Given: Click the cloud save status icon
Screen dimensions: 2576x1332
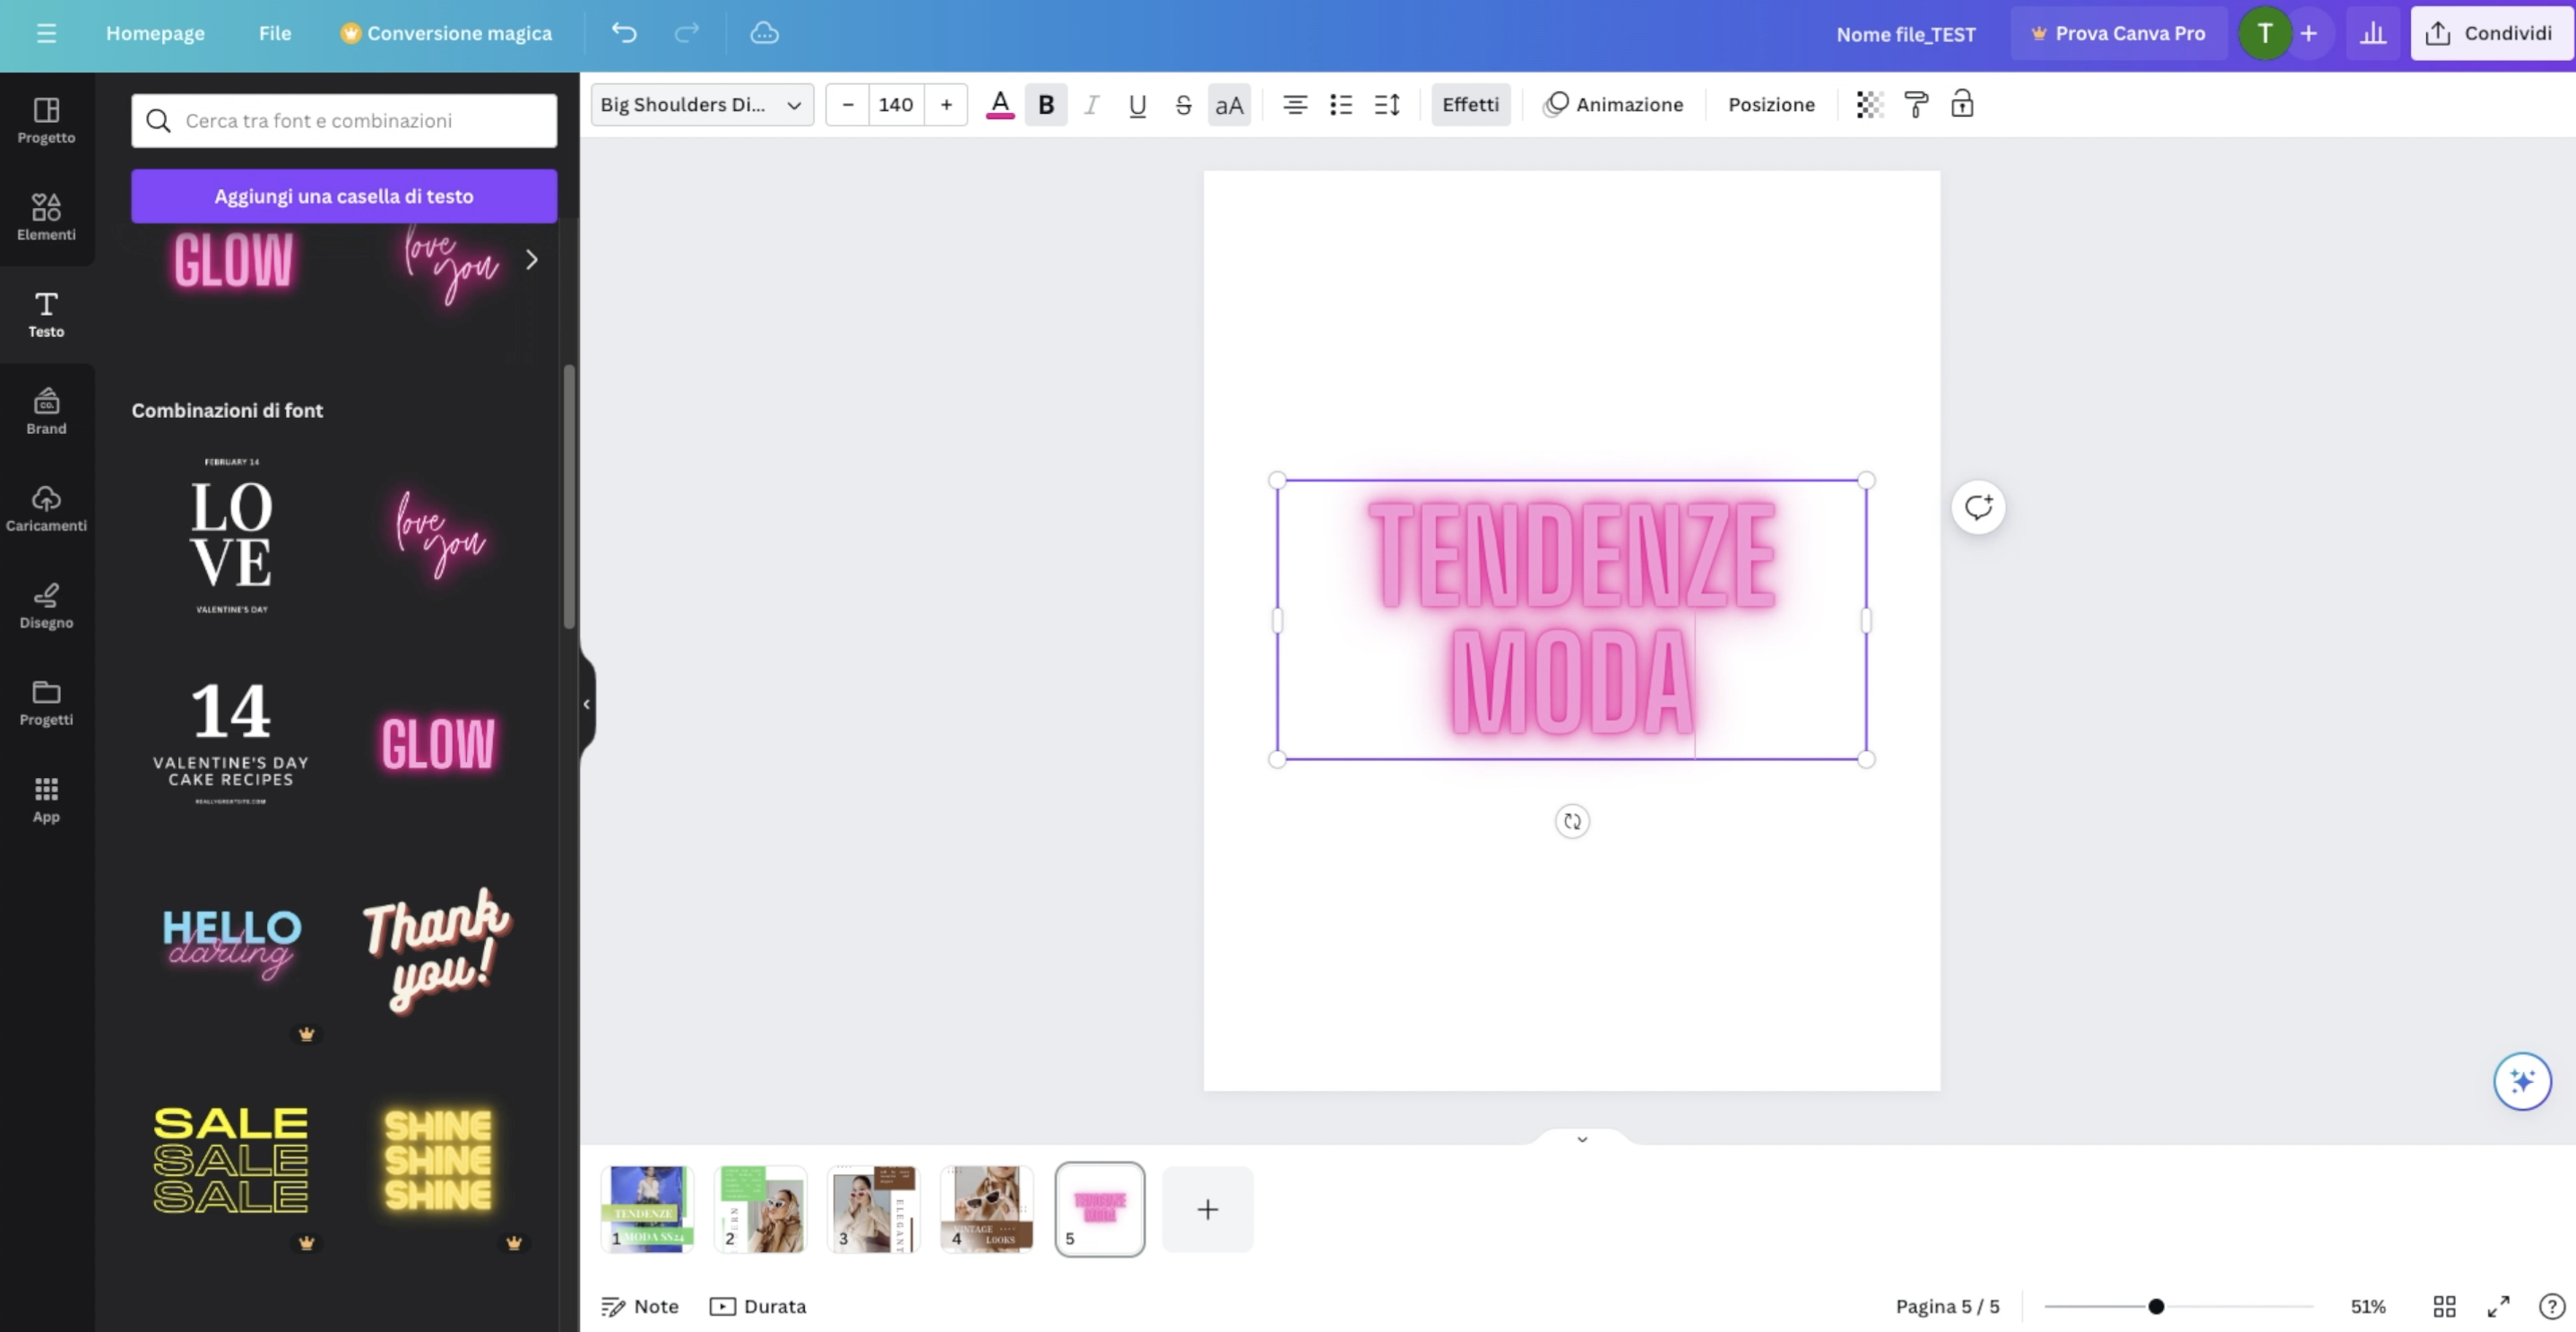Looking at the screenshot, I should click(x=764, y=33).
